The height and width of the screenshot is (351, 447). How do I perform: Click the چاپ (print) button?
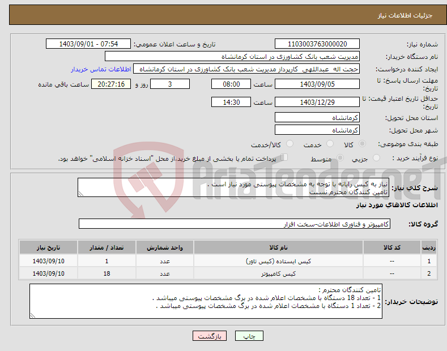(249, 336)
